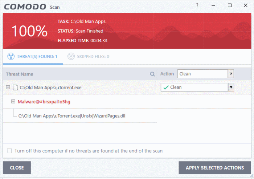Close the Comodo Scan window with X
Screen dimensions: 254x179
point(246,5)
